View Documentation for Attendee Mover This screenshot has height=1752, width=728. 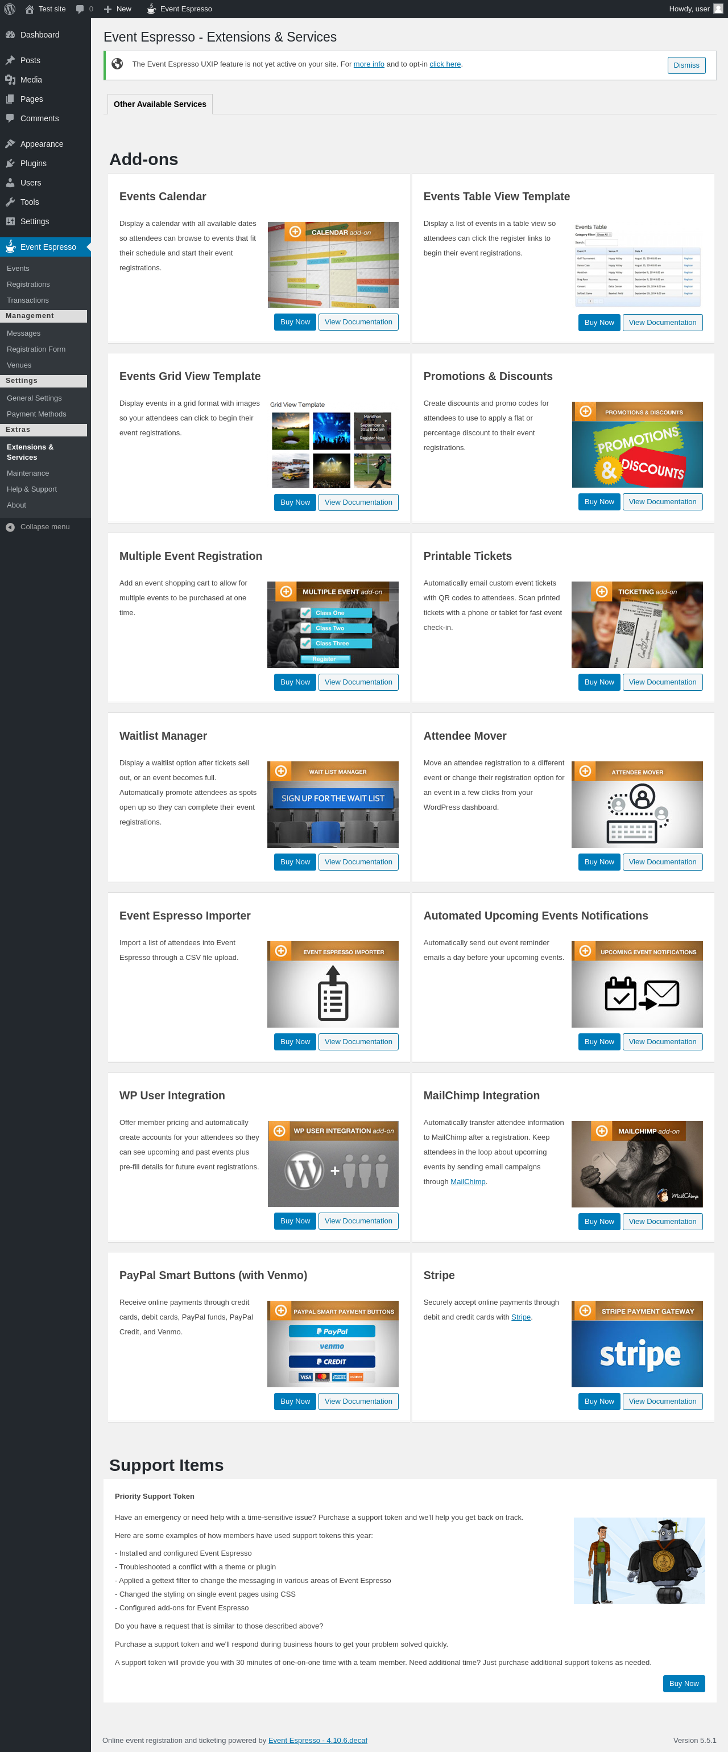(x=662, y=861)
